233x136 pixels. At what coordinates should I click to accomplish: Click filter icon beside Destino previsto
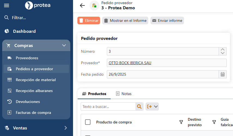tap(214, 122)
